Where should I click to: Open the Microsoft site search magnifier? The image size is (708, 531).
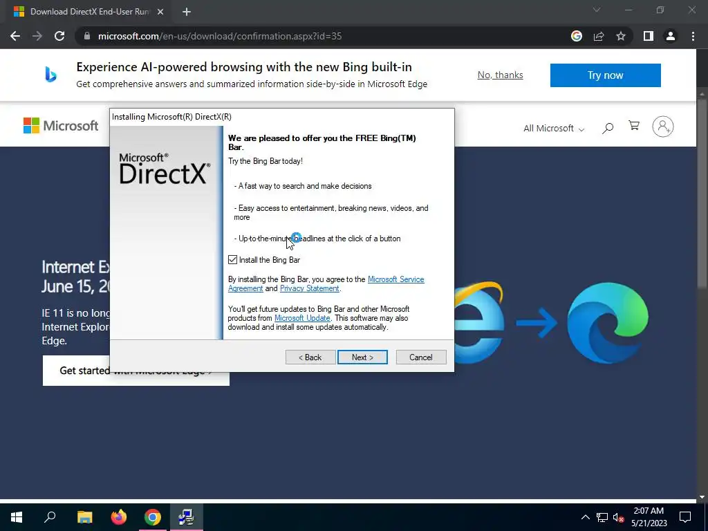(x=608, y=128)
